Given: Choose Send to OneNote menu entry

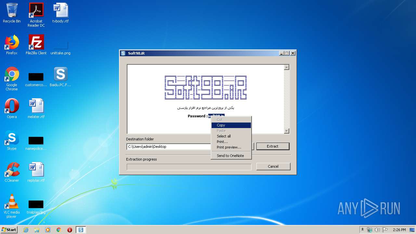Looking at the screenshot, I should pyautogui.click(x=231, y=156).
